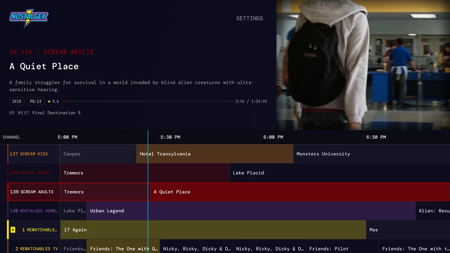The image size is (450, 253).
Task: Click the CHANNEL column header
Action: pos(12,137)
